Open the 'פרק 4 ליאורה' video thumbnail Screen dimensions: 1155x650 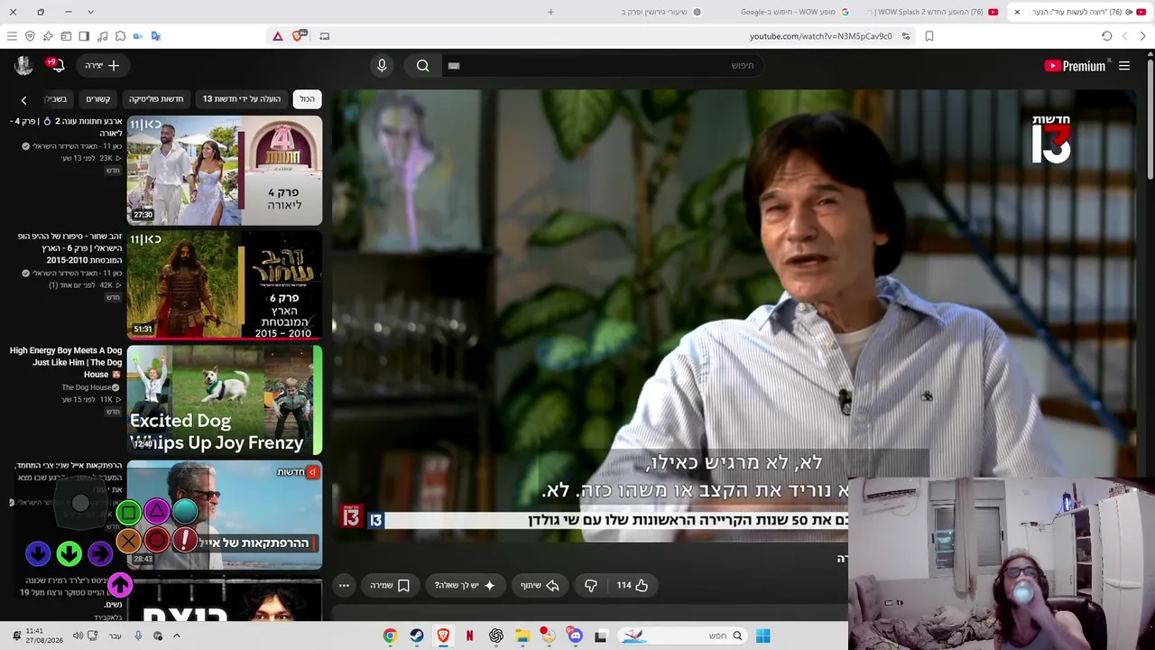[225, 171]
